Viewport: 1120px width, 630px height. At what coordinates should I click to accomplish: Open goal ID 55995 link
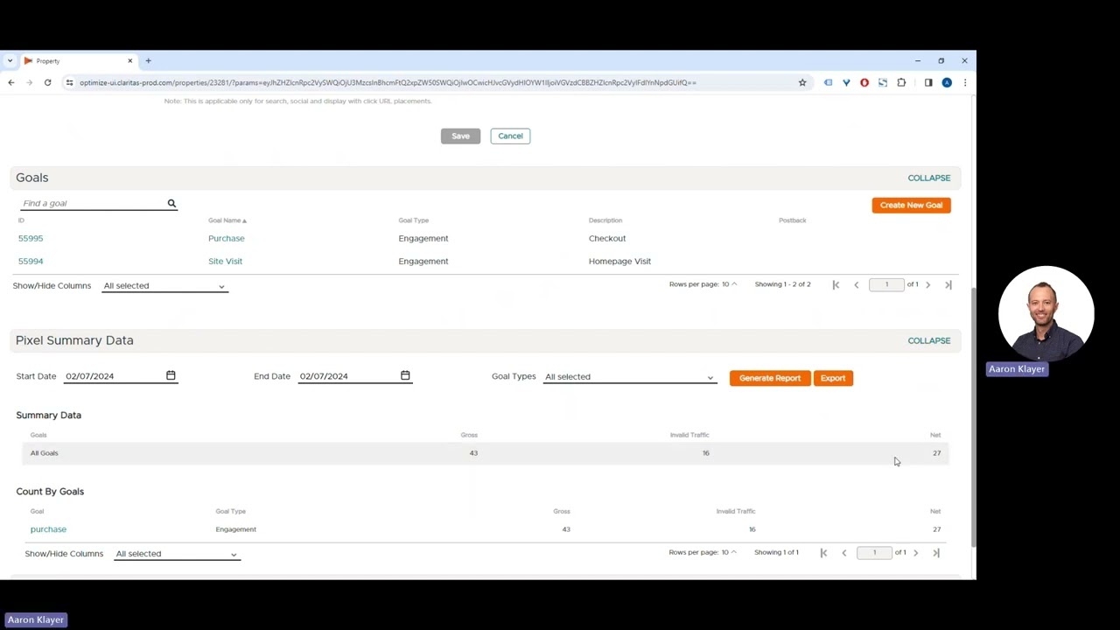click(31, 238)
